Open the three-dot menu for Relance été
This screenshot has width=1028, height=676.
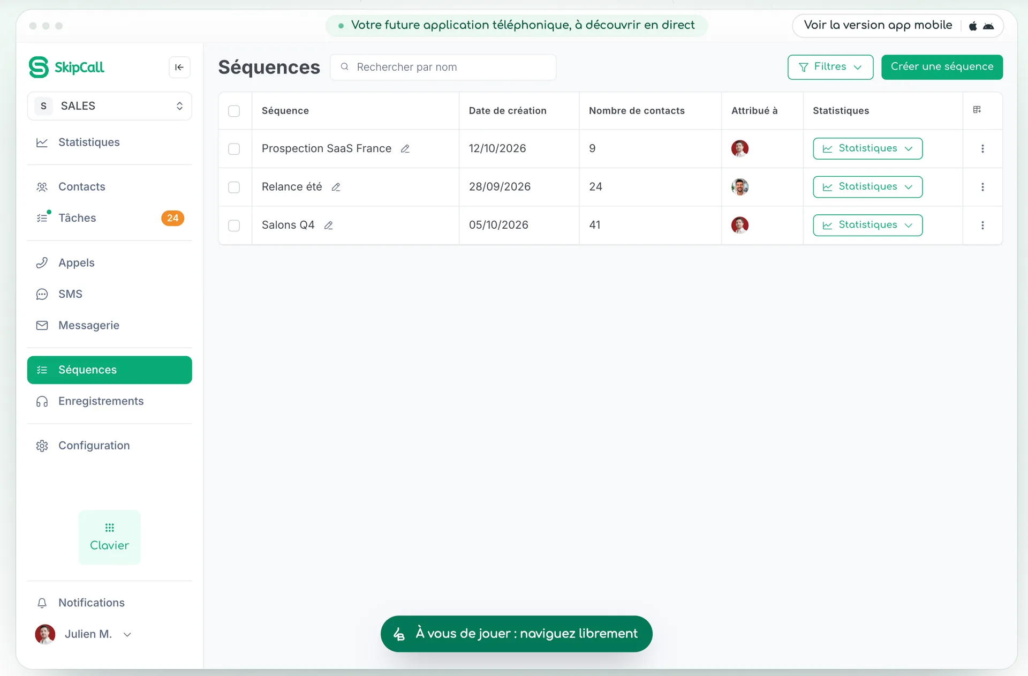tap(982, 187)
